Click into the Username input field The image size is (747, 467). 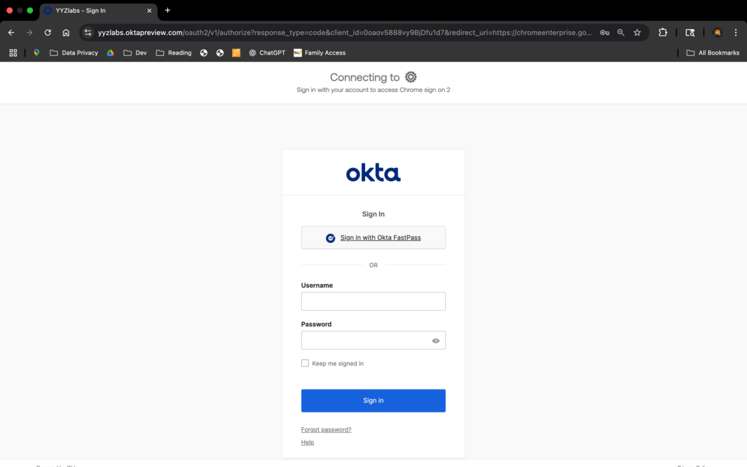tap(373, 301)
